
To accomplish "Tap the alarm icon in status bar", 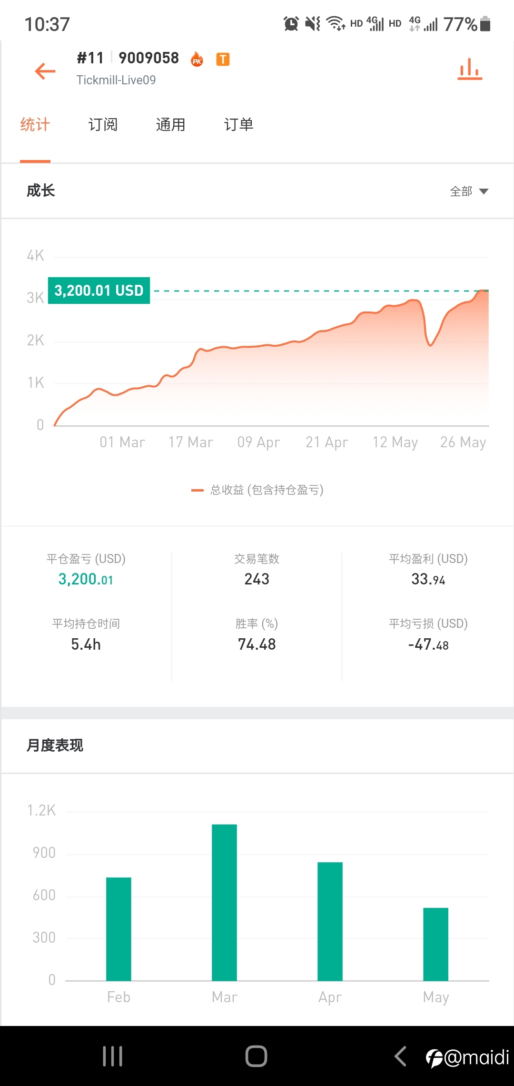I will coord(291,23).
